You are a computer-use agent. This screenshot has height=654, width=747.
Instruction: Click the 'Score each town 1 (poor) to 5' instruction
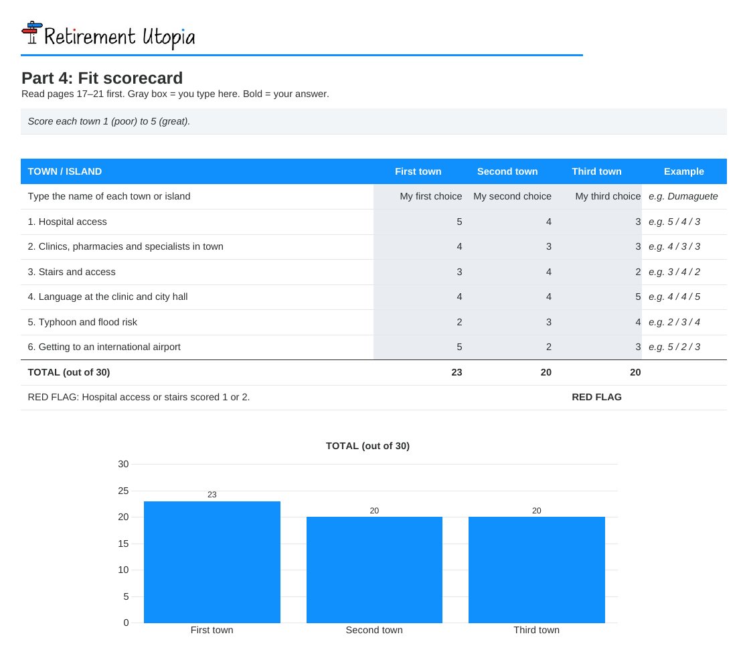(108, 121)
